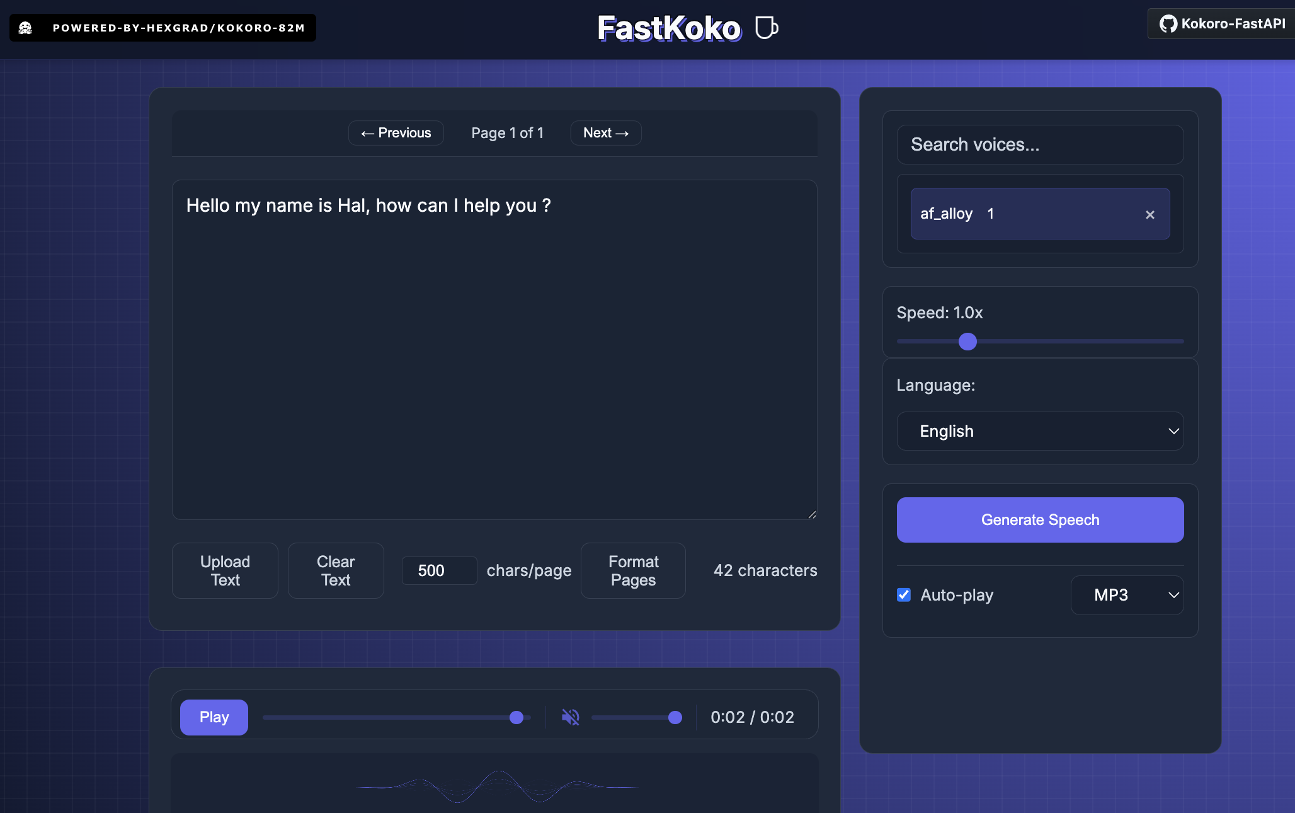Click Upload Text button
This screenshot has width=1295, height=813.
pyautogui.click(x=225, y=570)
